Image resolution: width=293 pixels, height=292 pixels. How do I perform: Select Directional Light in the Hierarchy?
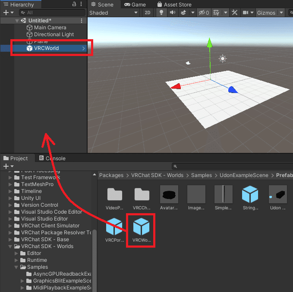[50, 34]
